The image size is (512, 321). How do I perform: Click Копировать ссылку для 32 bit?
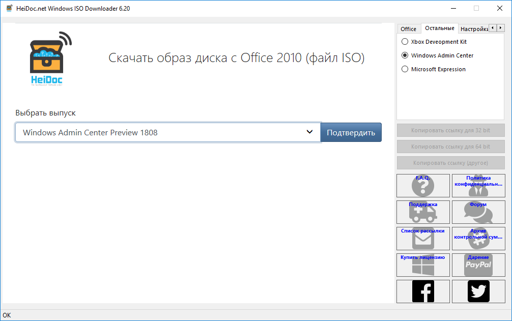click(x=450, y=130)
